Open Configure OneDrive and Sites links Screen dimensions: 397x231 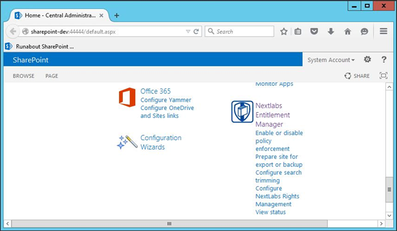point(167,111)
